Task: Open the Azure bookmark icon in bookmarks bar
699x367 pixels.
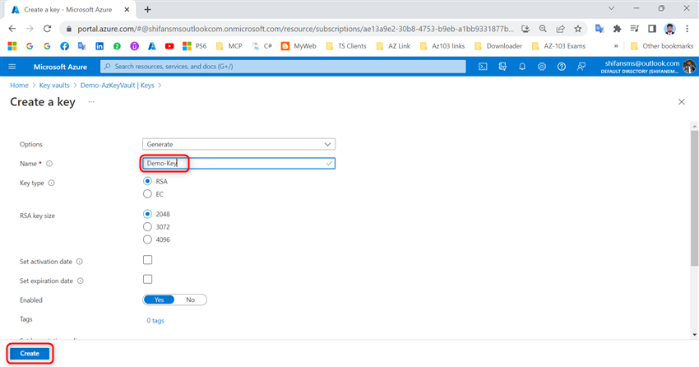Action: tap(152, 46)
